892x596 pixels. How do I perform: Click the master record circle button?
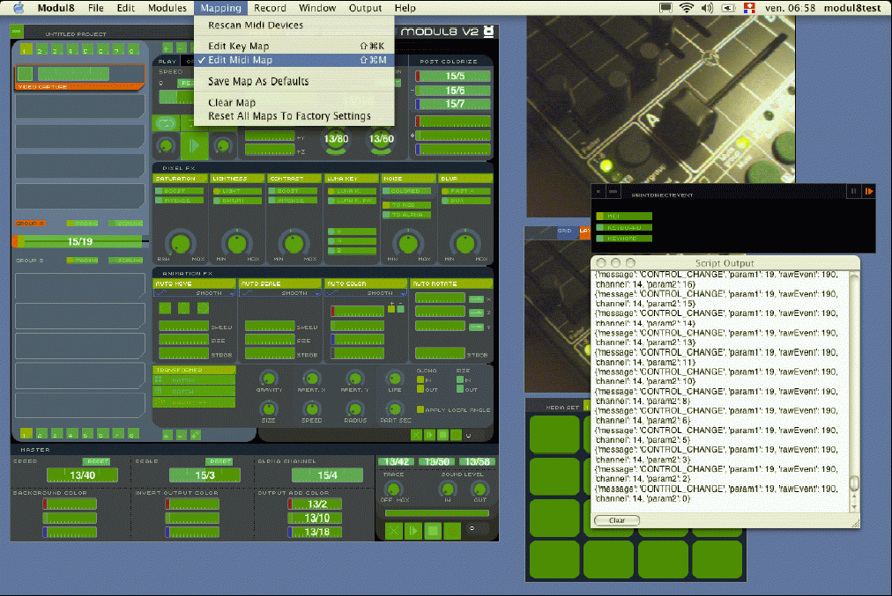pyautogui.click(x=452, y=531)
